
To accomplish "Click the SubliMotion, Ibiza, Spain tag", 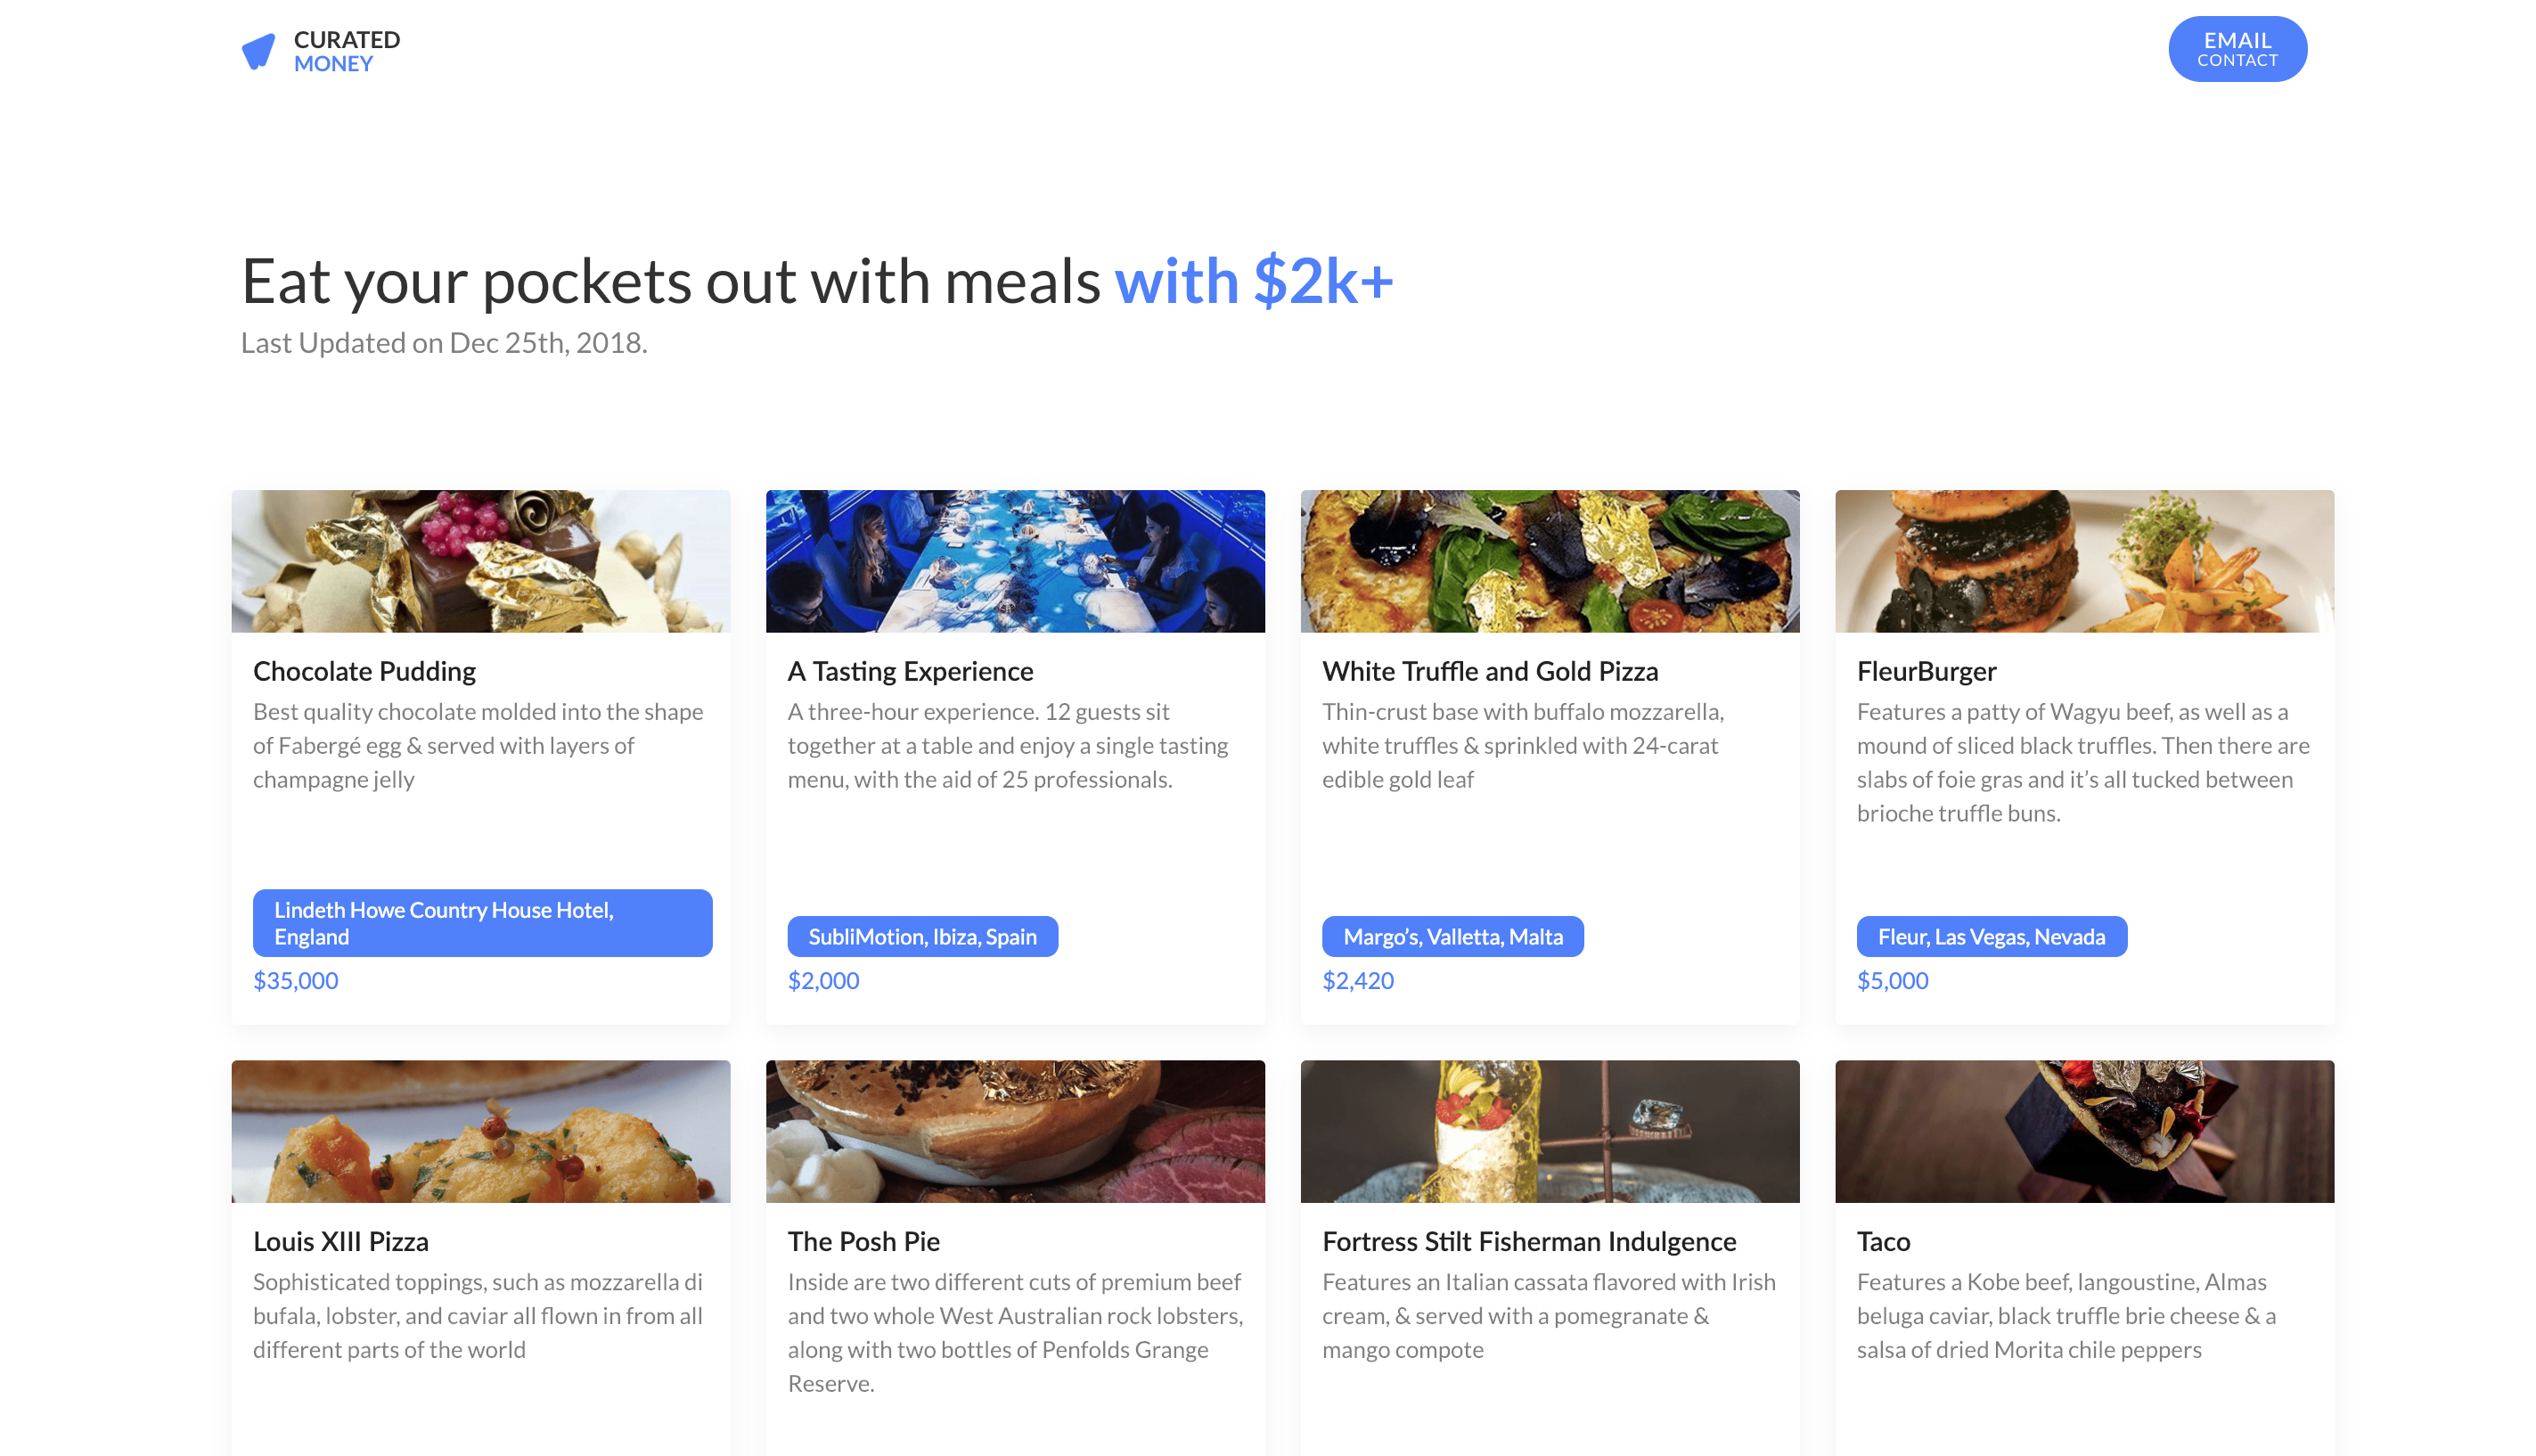I will click(x=922, y=937).
